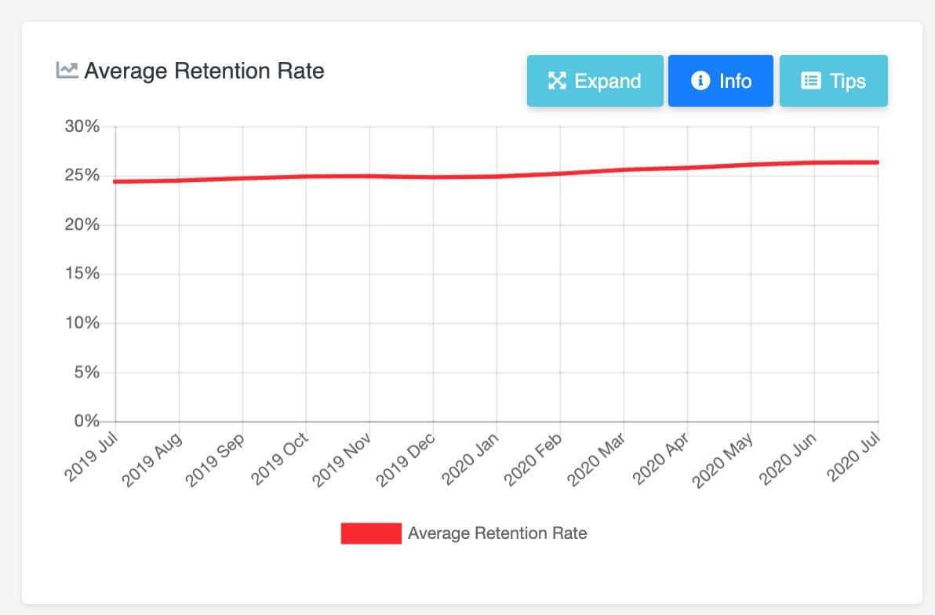
Task: Click the red legend color swatch
Action: click(x=371, y=533)
